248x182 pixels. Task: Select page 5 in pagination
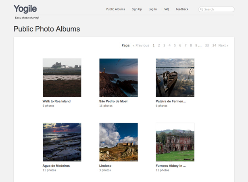point(175,45)
